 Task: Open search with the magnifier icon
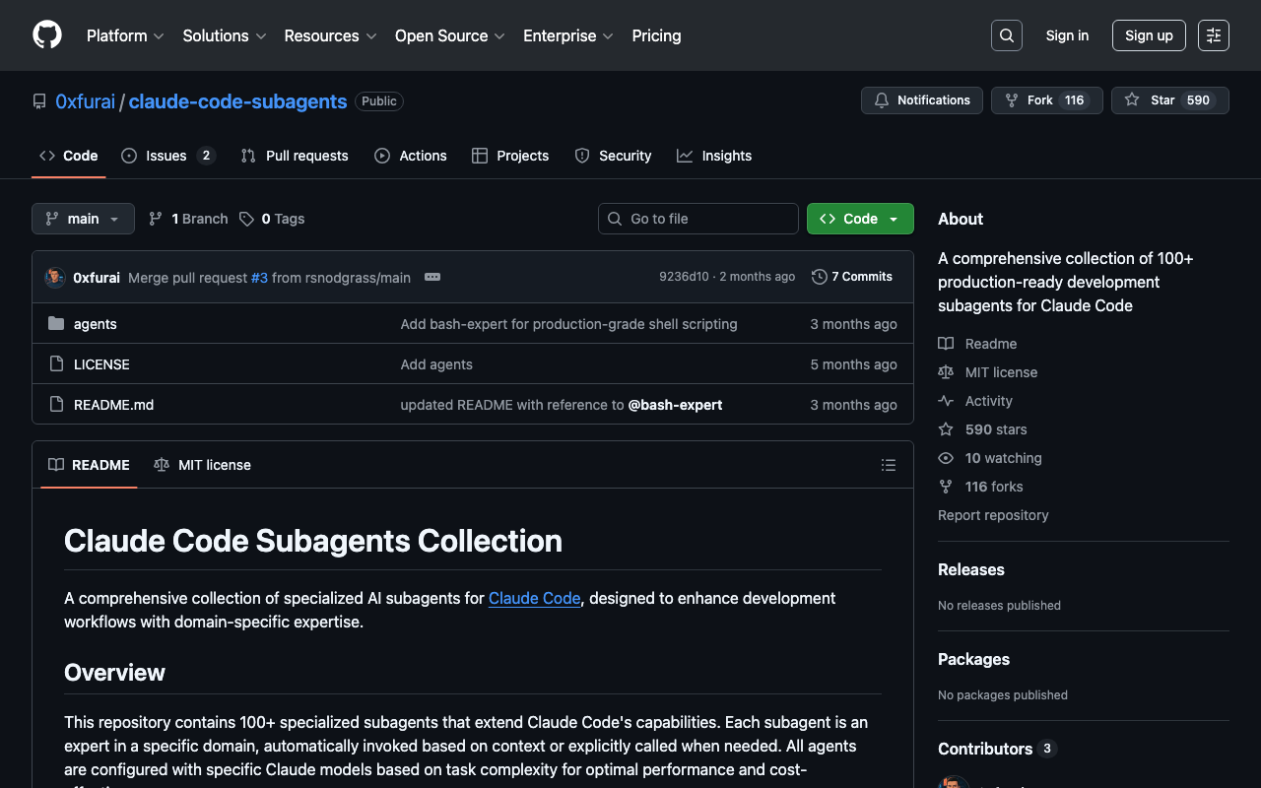coord(1006,35)
